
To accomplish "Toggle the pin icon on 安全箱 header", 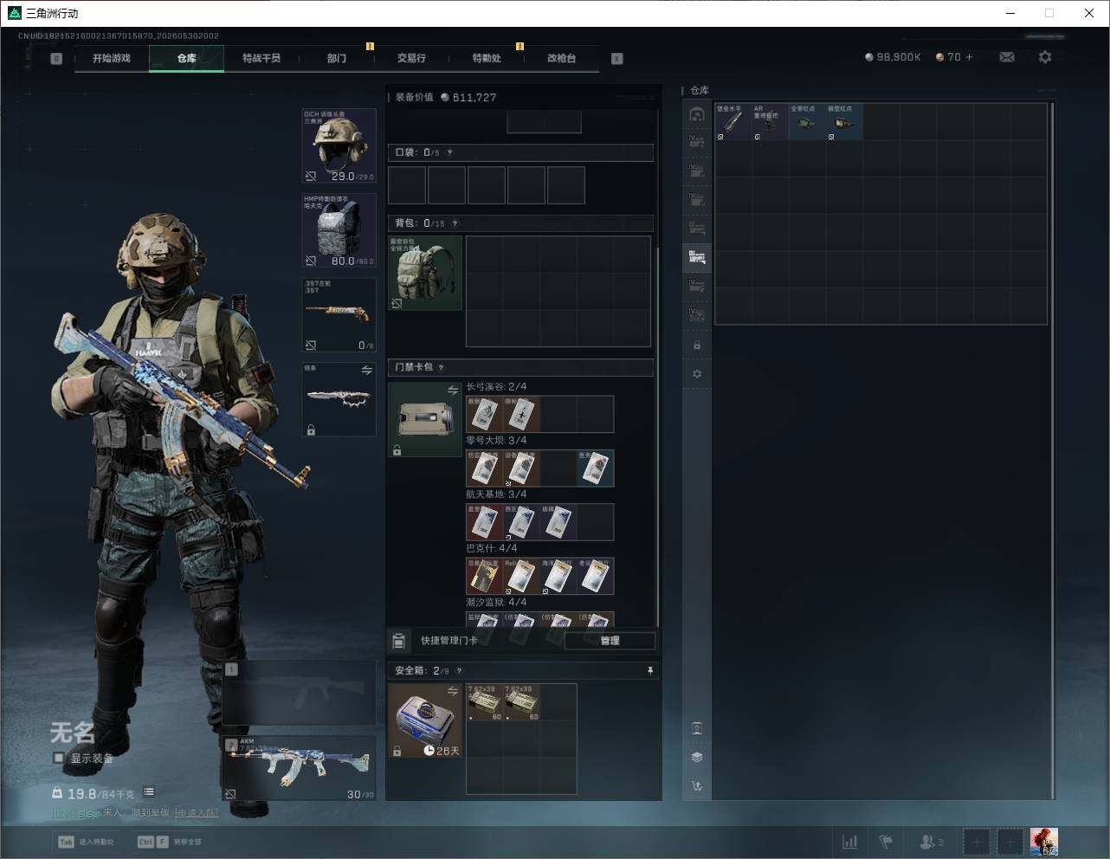I will tap(650, 671).
